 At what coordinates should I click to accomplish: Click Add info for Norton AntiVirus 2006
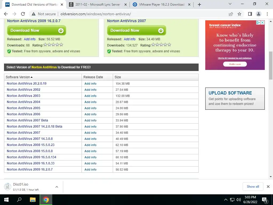point(90,114)
